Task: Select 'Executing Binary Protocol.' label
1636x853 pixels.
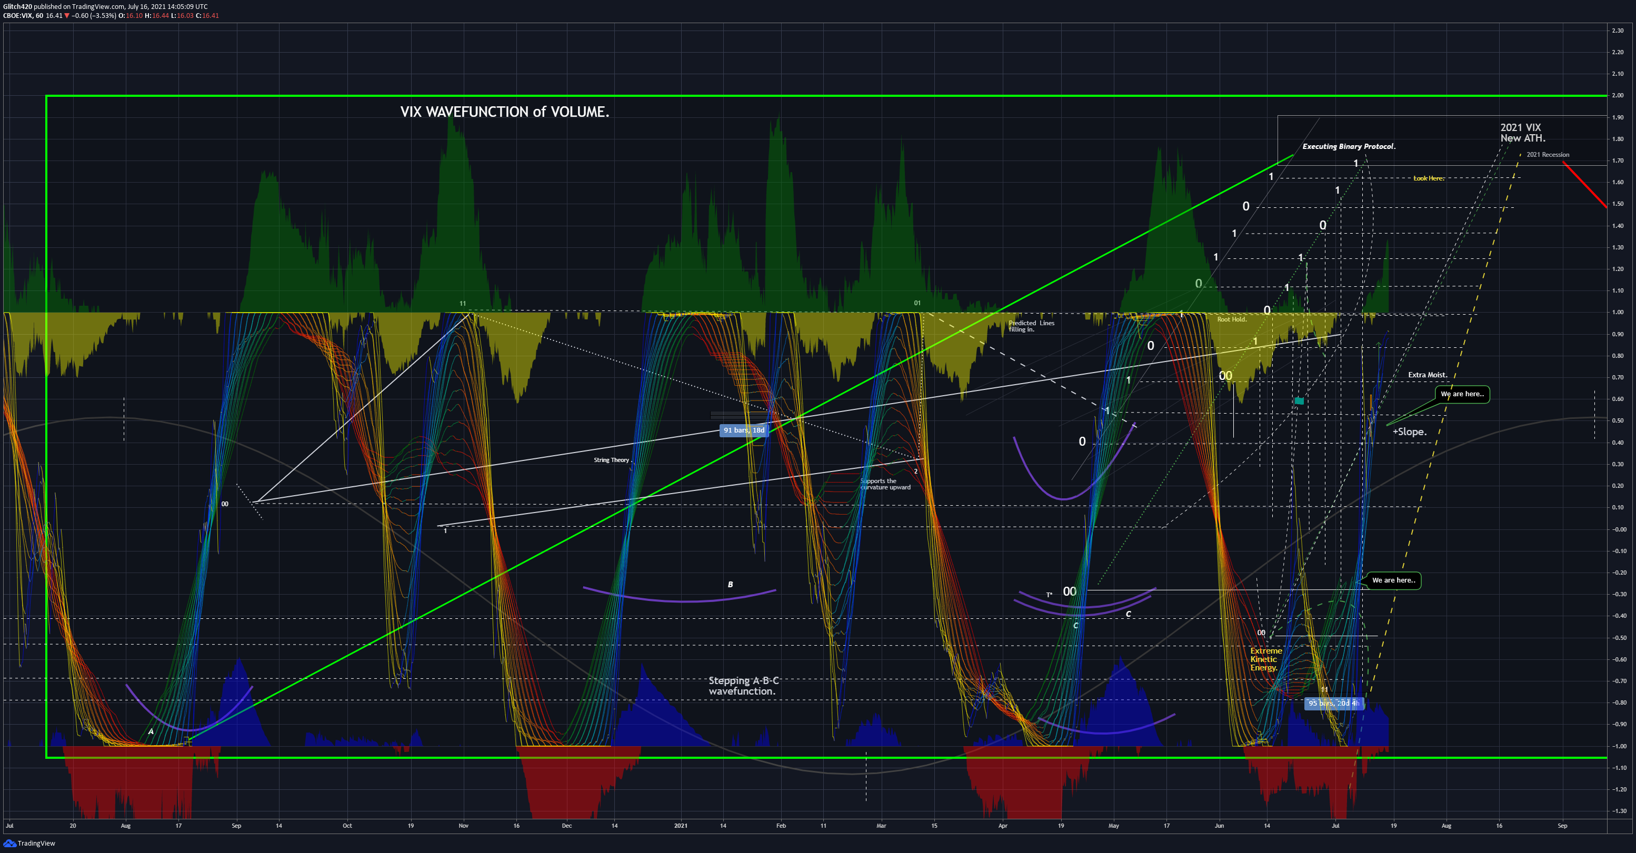Action: (x=1349, y=147)
